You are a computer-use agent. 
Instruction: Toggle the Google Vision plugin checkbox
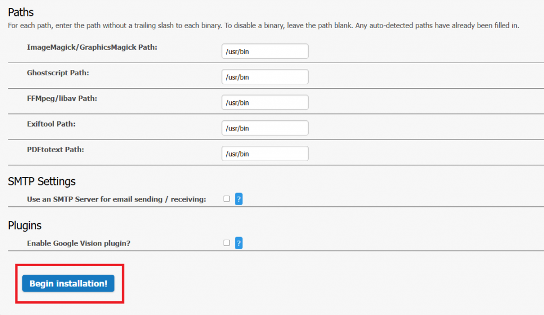(x=227, y=243)
